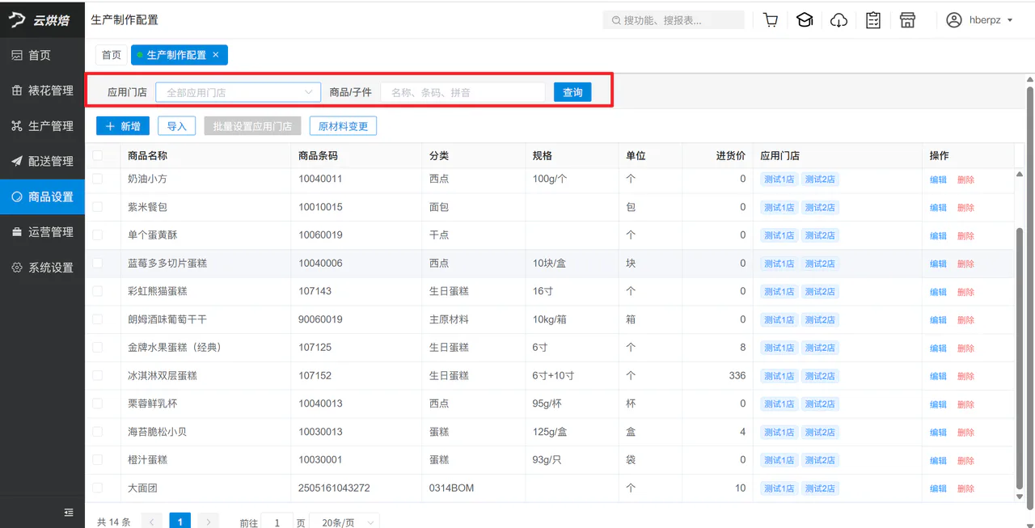Select the 大面团 row checkbox
1035x528 pixels.
98,488
